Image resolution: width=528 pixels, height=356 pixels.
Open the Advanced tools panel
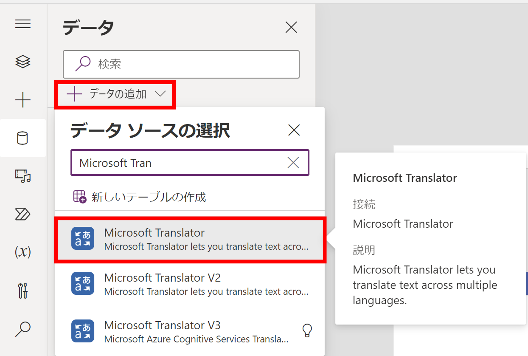tap(23, 291)
